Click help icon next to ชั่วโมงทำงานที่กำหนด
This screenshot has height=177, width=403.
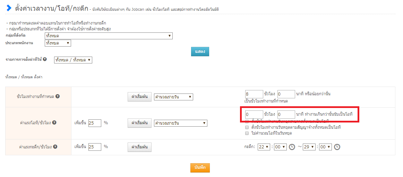[x=58, y=96]
